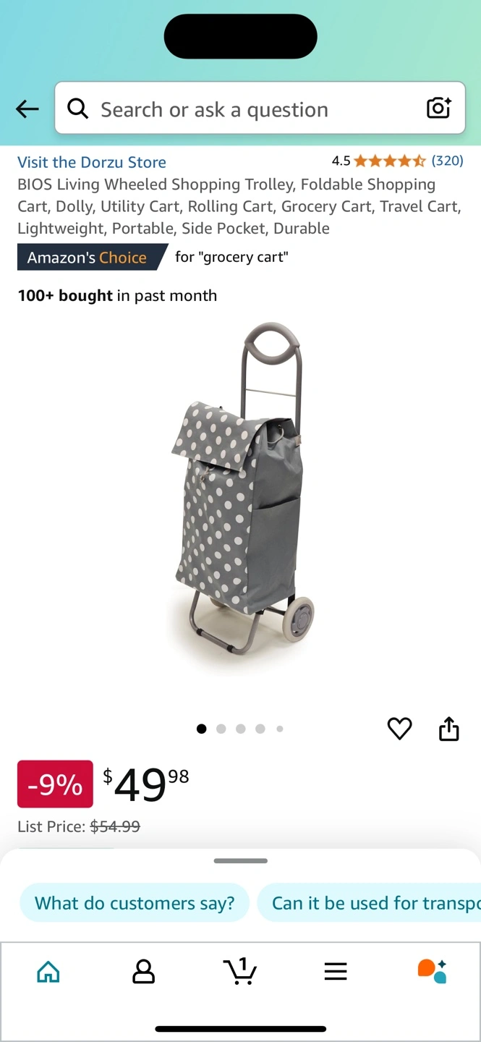Select "What do customers say?" chip

[x=135, y=903]
